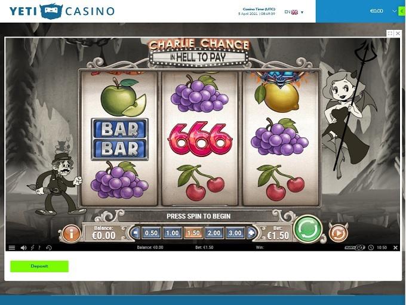Mute the game sound speaker icon
This screenshot has width=406, height=305.
click(23, 248)
